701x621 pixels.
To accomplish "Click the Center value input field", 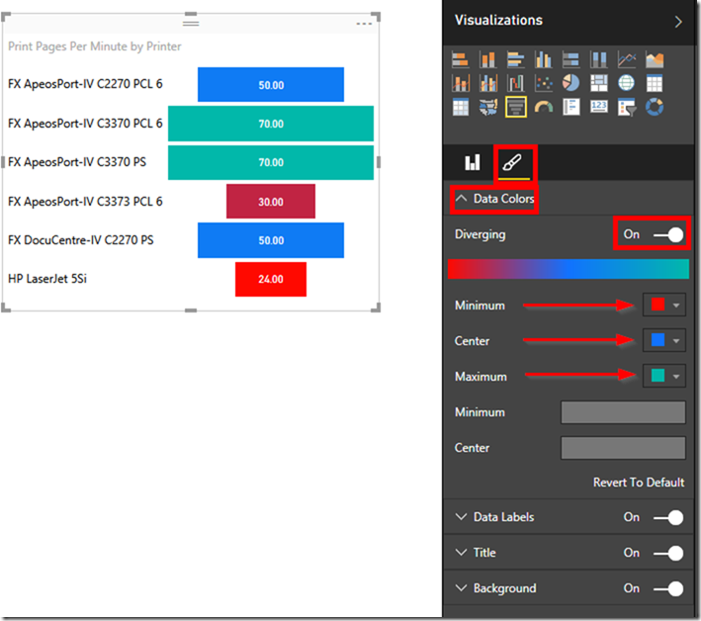I will [x=623, y=448].
